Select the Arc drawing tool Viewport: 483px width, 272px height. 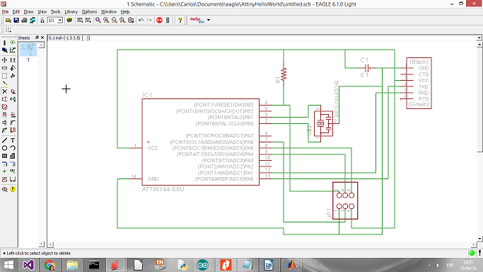point(13,148)
